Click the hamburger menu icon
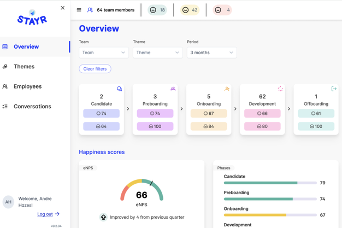This screenshot has height=228, width=342. 79,10
